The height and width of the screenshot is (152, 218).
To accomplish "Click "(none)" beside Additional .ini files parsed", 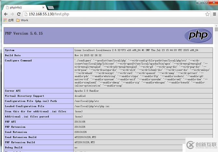I will coord(79,117).
